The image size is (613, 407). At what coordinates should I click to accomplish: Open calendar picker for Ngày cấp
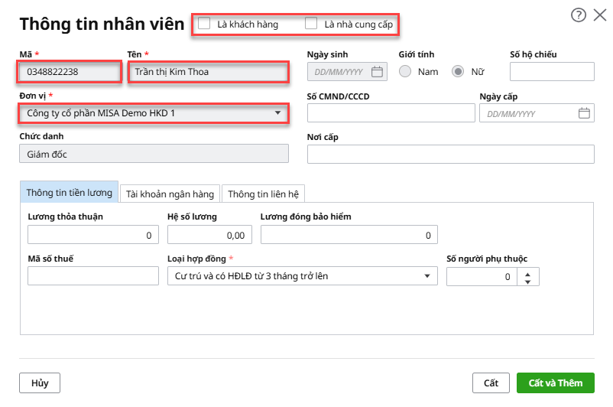point(584,113)
